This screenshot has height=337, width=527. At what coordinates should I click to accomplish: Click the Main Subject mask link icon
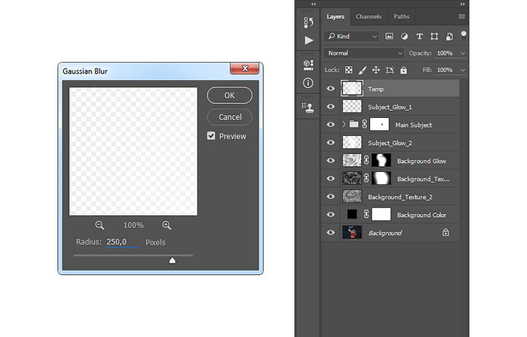[x=365, y=124]
